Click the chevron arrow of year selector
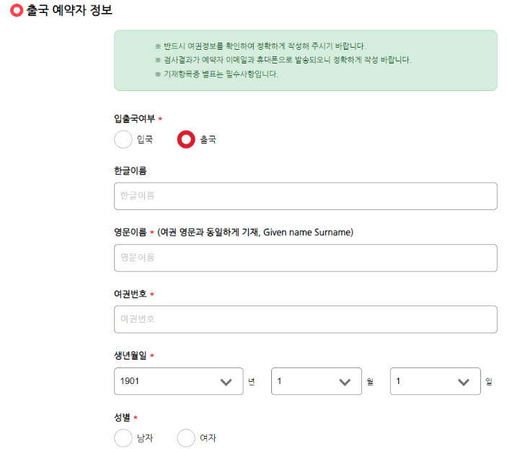 pos(226,383)
